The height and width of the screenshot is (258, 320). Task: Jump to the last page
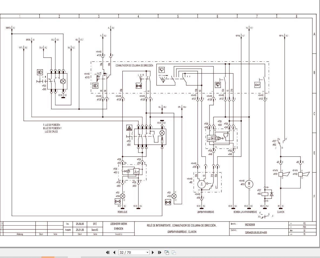(x=159, y=252)
